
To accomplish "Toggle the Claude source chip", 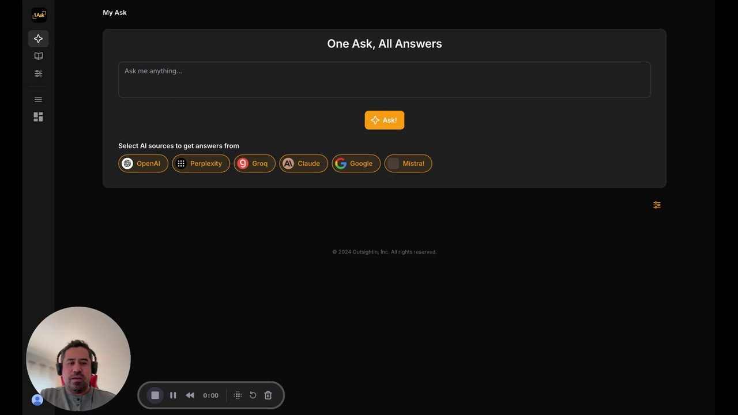I will (x=304, y=164).
